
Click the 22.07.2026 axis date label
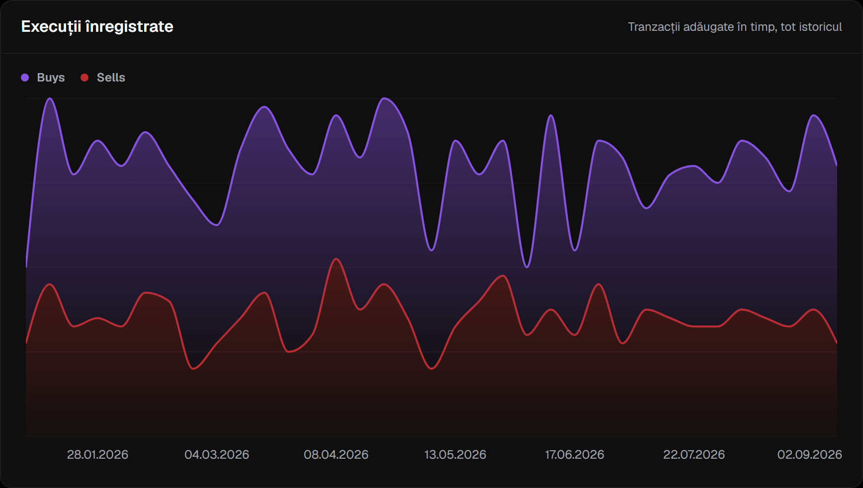click(694, 455)
